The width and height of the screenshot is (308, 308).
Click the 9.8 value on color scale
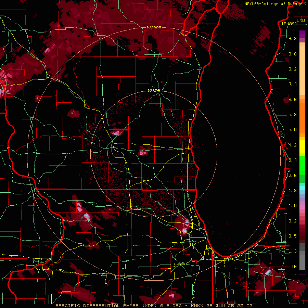point(293,38)
